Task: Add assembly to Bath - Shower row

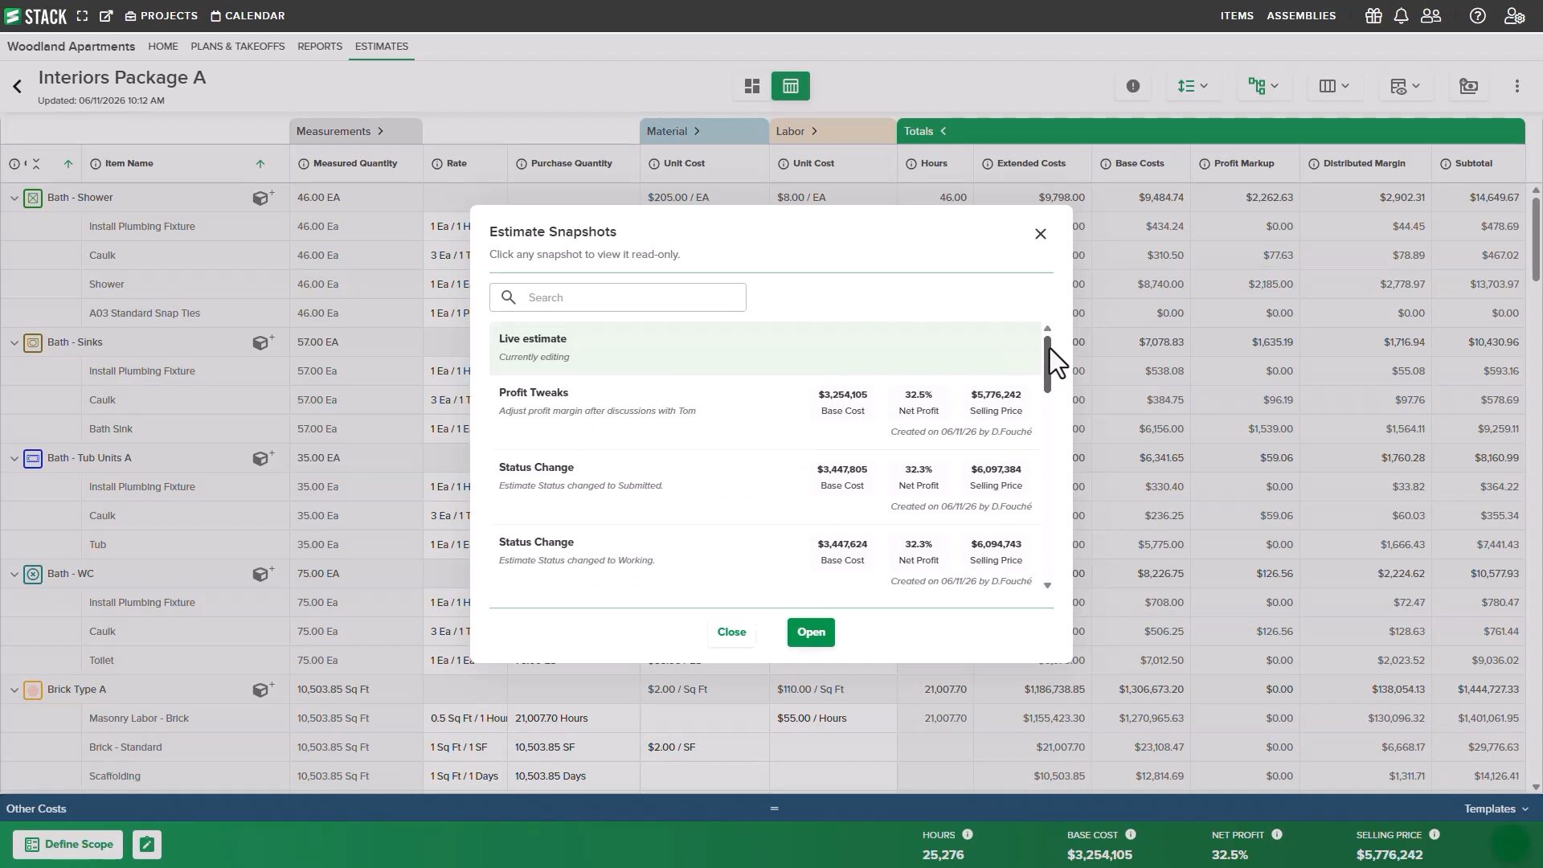Action: (x=263, y=197)
